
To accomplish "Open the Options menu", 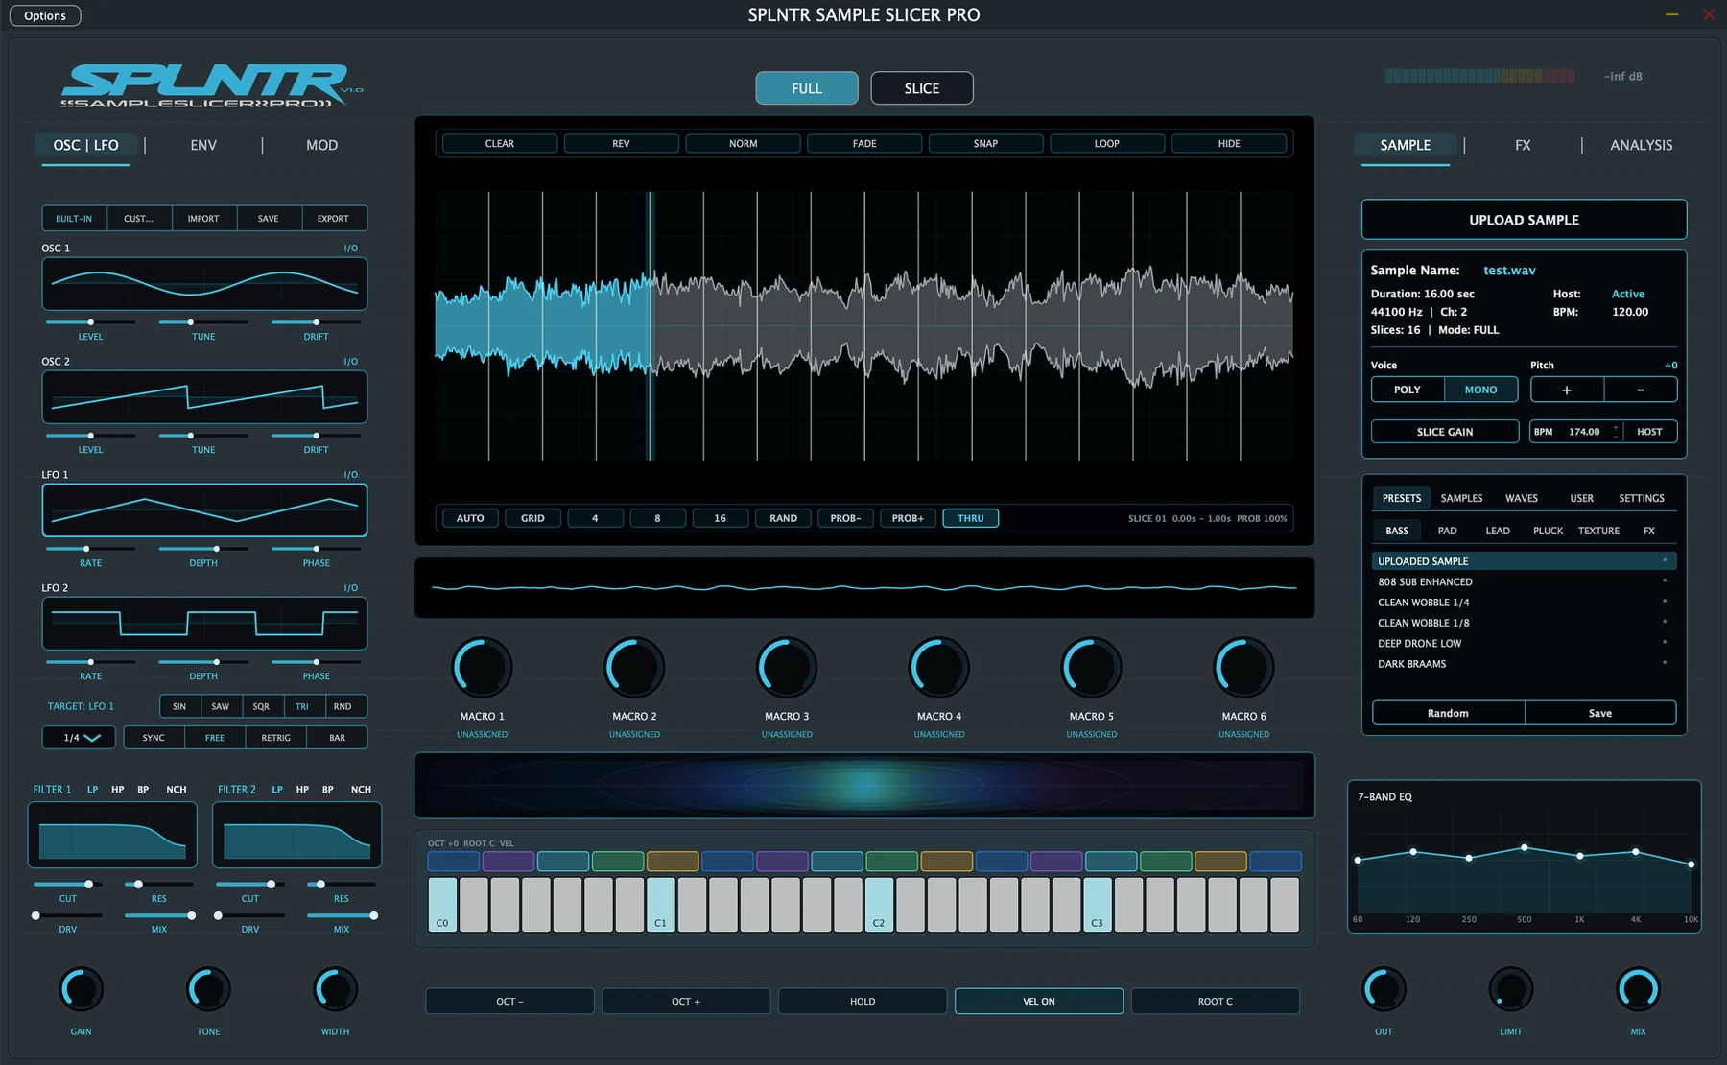I will tap(45, 15).
